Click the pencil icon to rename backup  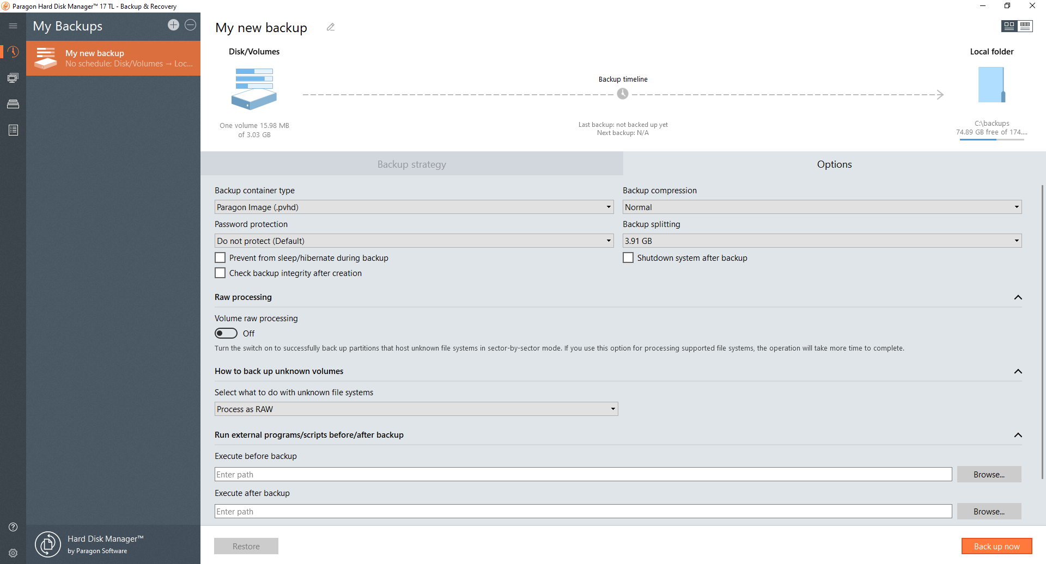[331, 27]
